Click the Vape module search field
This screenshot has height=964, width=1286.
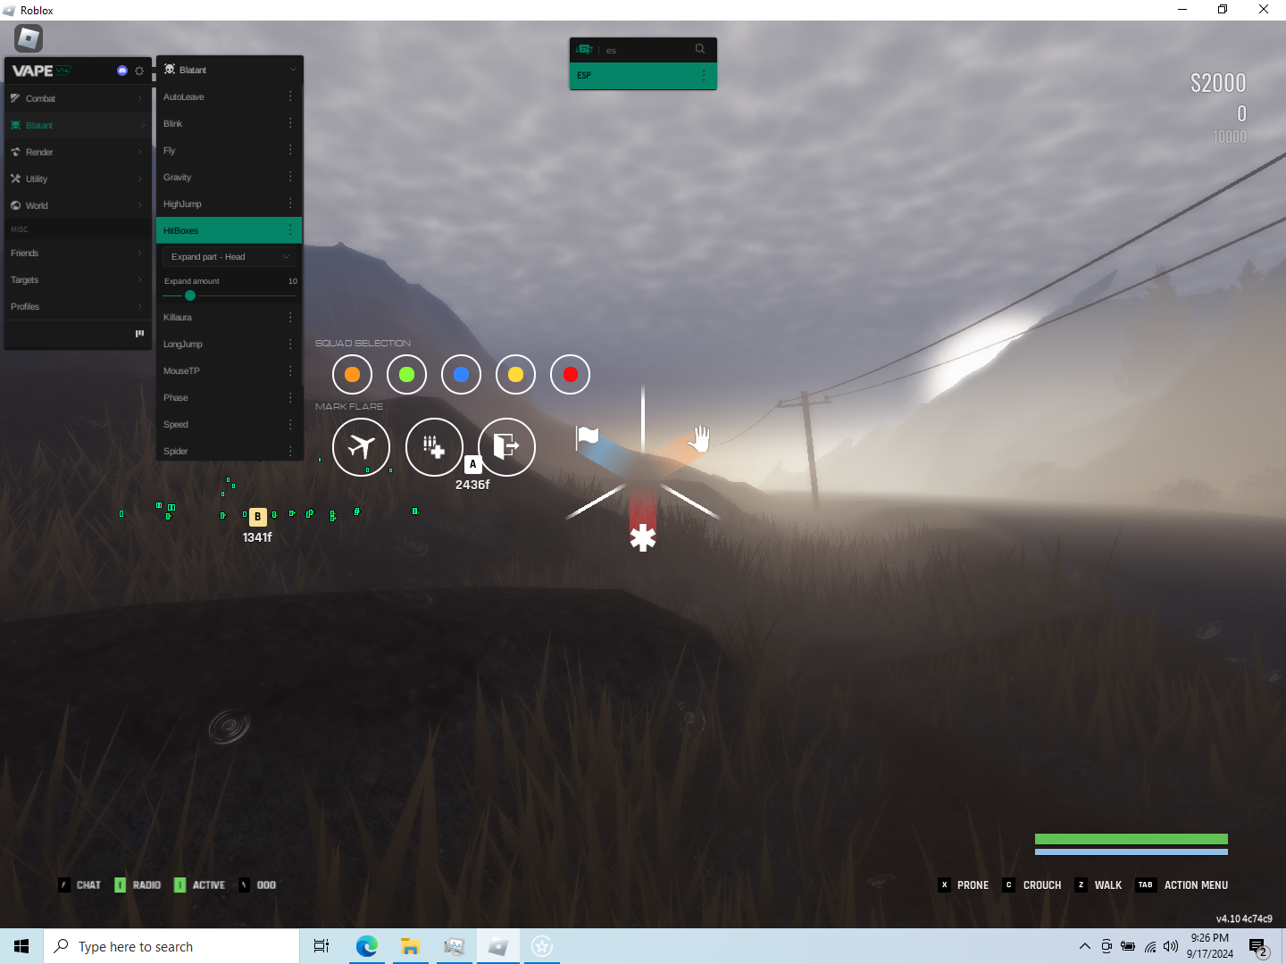(x=647, y=50)
